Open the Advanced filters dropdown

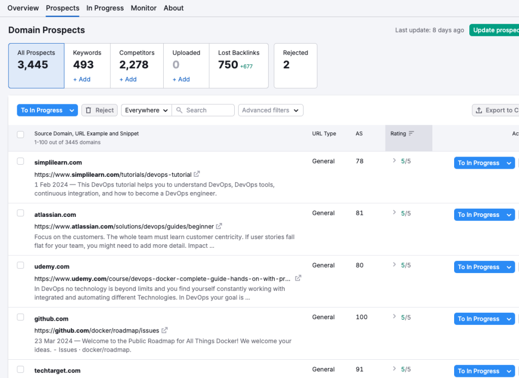[x=271, y=110]
